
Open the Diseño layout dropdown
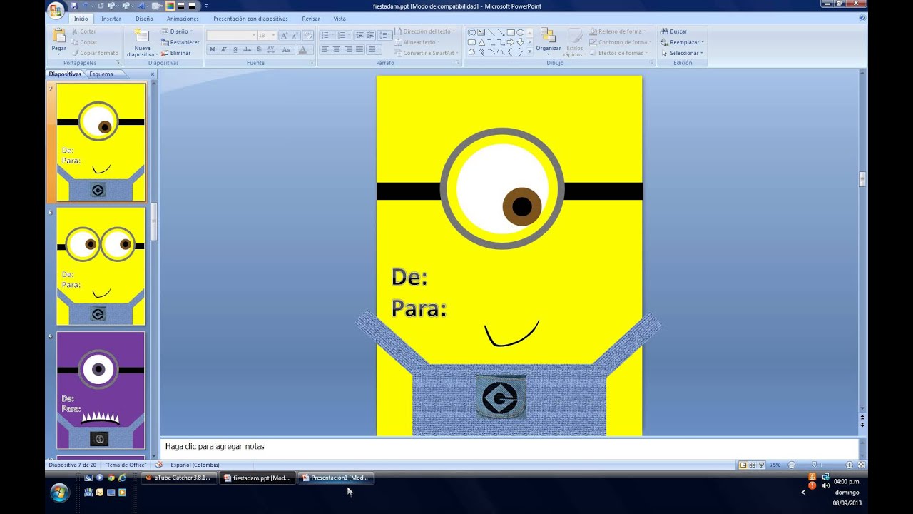click(x=176, y=31)
